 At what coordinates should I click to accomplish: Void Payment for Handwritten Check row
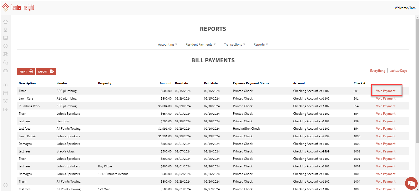click(386, 129)
